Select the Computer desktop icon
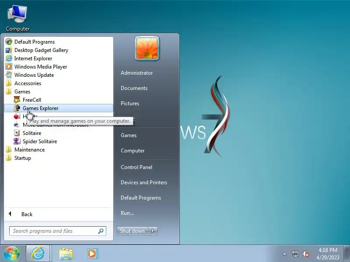 point(17,18)
